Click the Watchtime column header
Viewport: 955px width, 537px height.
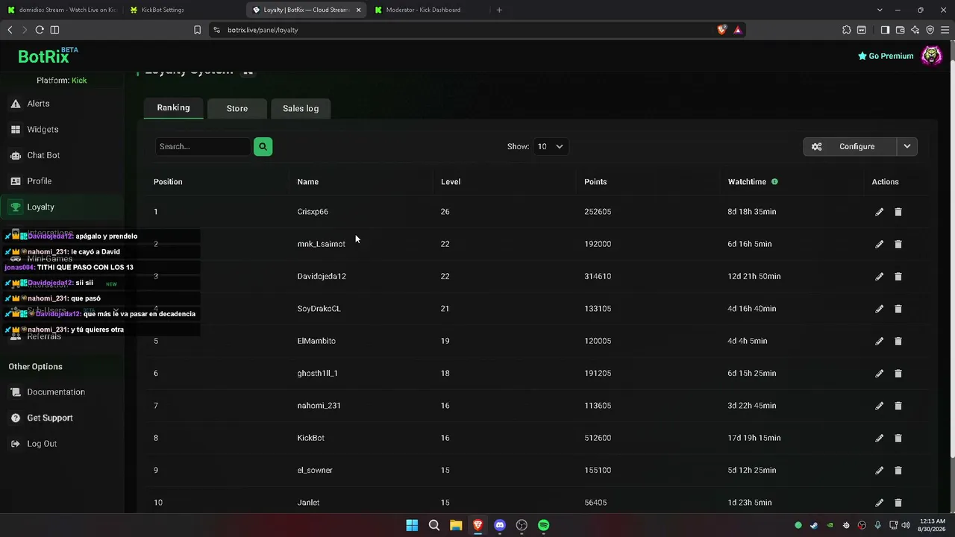(x=747, y=182)
